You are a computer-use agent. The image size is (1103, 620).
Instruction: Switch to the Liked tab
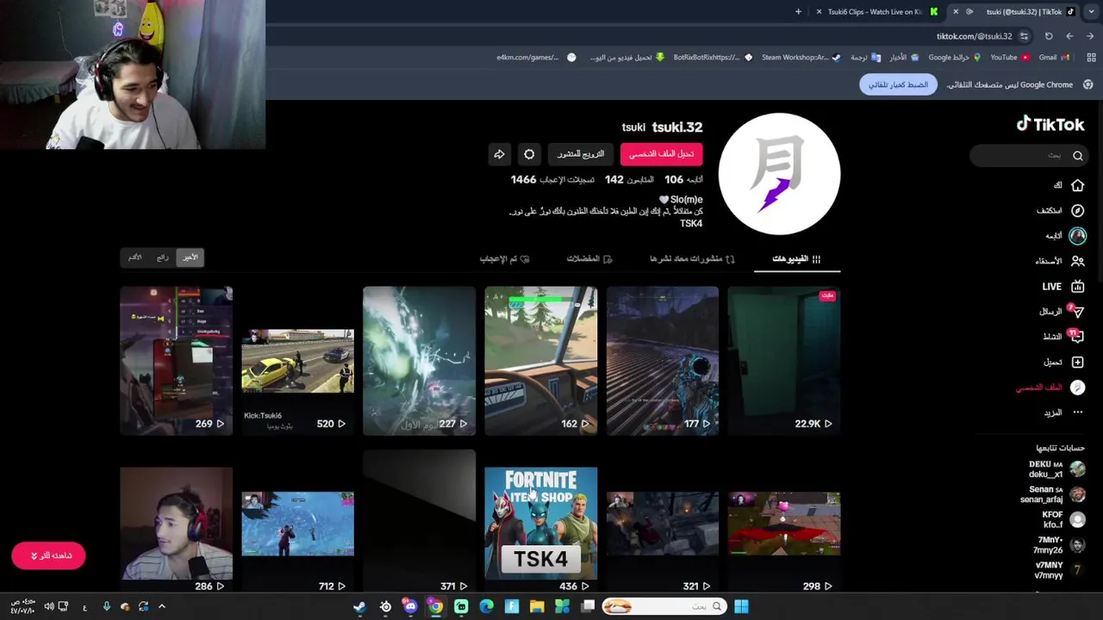pyautogui.click(x=504, y=258)
